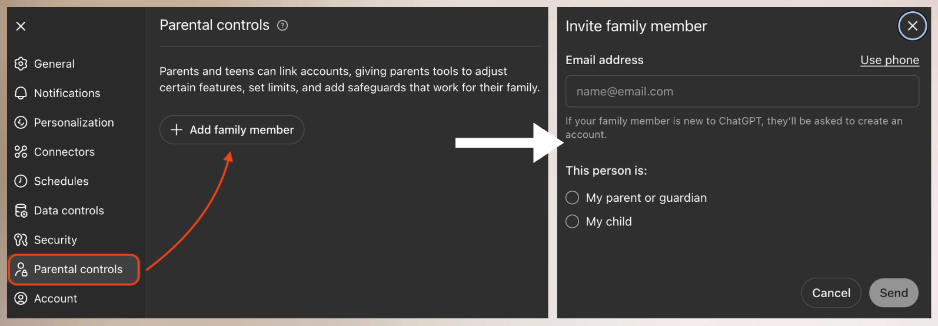Open the Personalization settings label
This screenshot has height=326, width=938.
74,122
